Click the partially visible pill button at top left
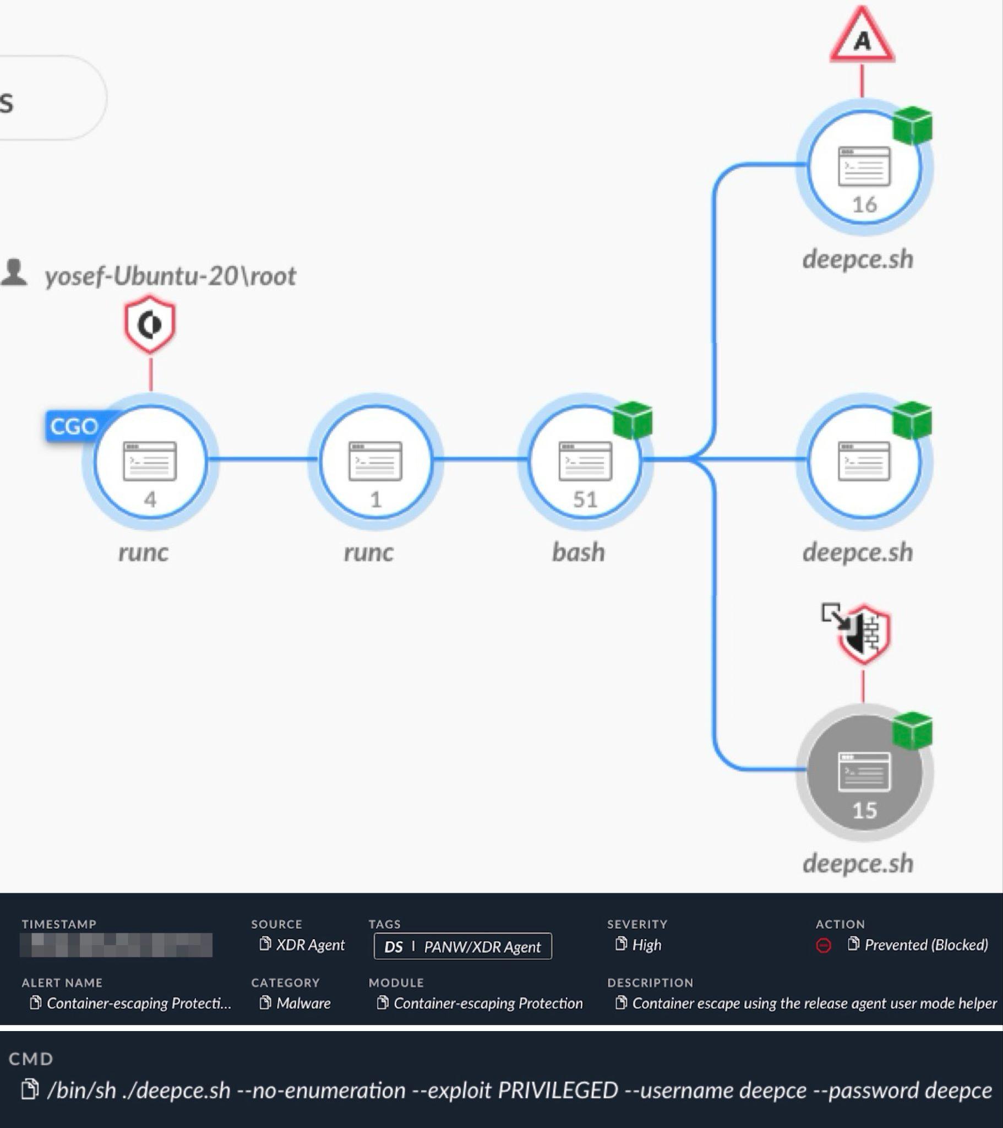Screen dimensions: 1003x1128 pyautogui.click(x=52, y=97)
